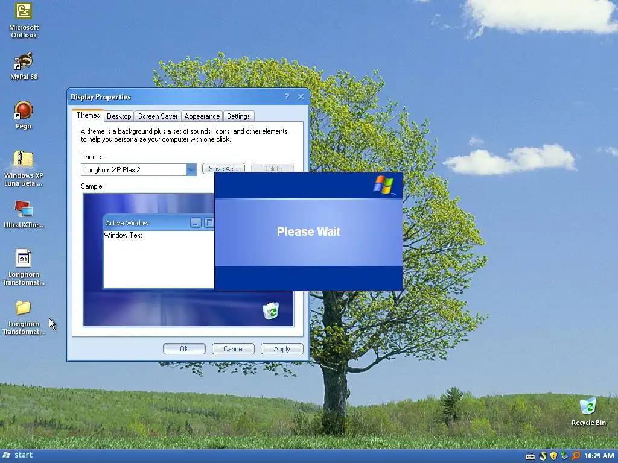Switch to the Themes tab

[x=88, y=115]
